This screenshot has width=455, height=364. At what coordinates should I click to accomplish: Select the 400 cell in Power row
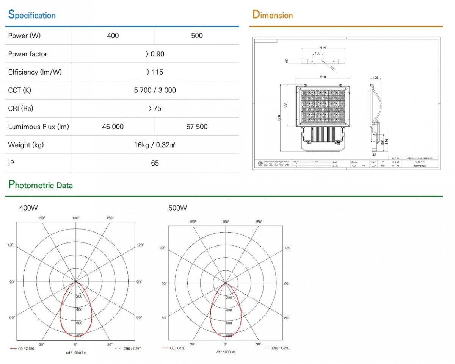pyautogui.click(x=113, y=36)
